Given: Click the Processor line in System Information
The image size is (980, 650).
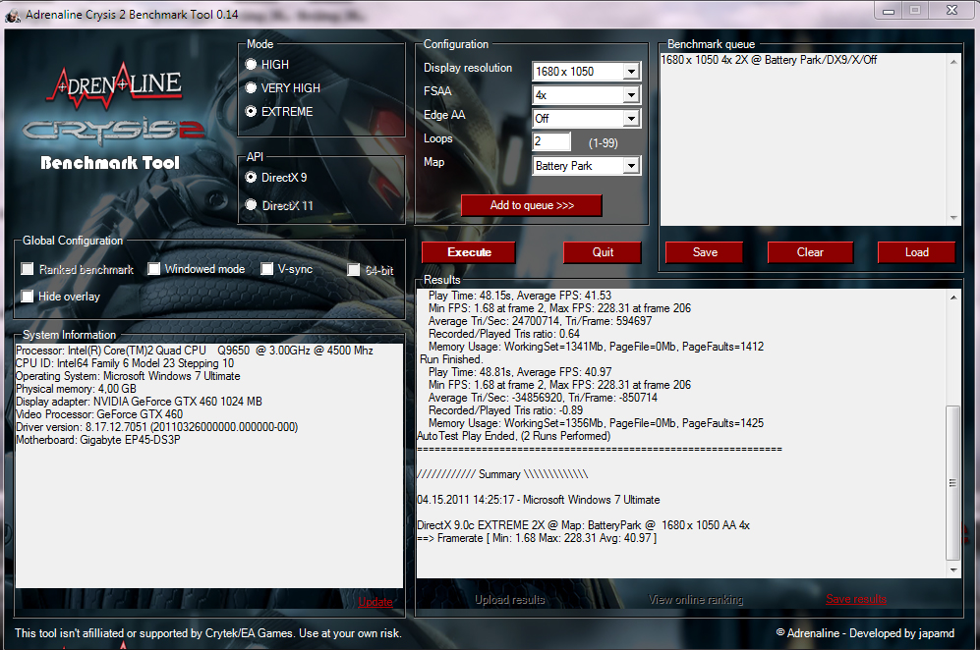Looking at the screenshot, I should tap(195, 351).
